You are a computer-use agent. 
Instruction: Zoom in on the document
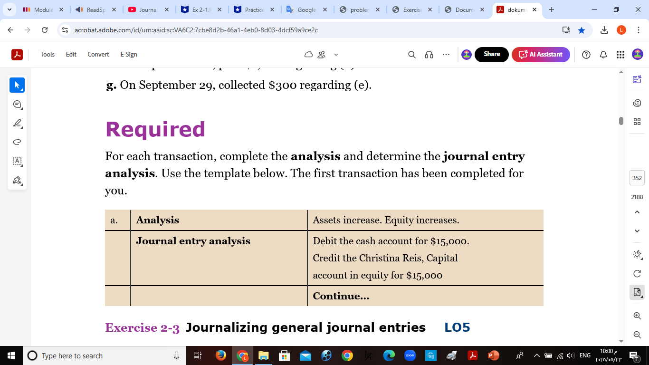click(x=637, y=316)
